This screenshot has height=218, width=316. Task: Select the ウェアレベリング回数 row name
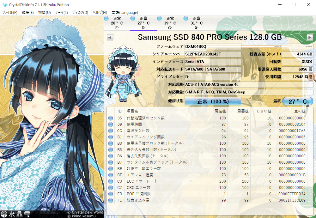pos(145,137)
